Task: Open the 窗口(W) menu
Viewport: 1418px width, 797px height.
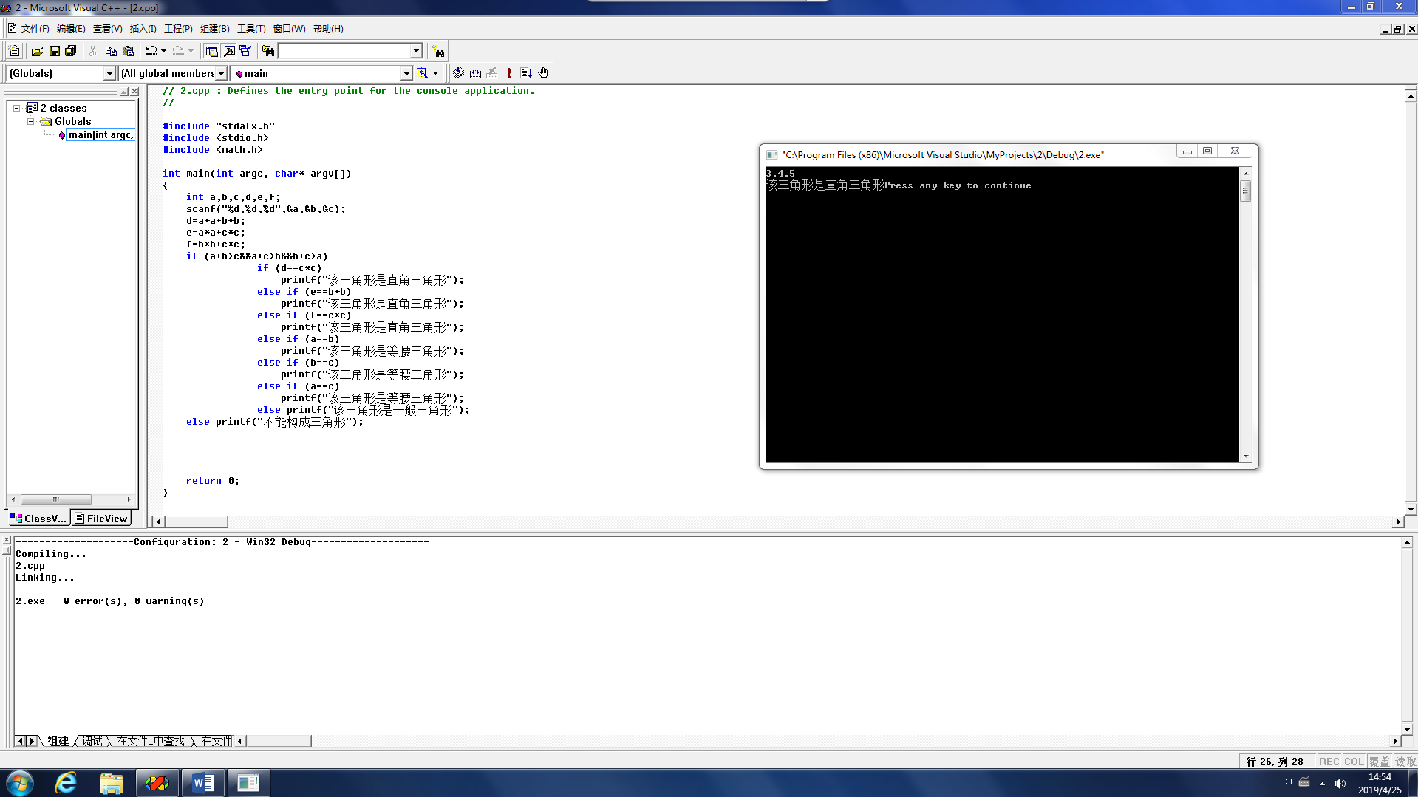Action: coord(289,29)
